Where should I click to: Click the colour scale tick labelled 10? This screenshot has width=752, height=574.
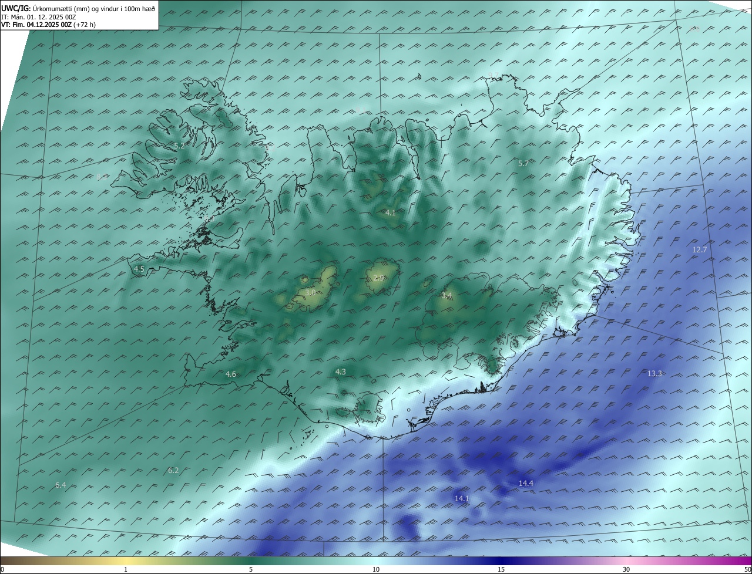coord(376,569)
